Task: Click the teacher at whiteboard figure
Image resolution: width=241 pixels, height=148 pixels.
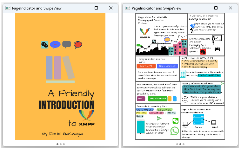Action: pos(217,40)
